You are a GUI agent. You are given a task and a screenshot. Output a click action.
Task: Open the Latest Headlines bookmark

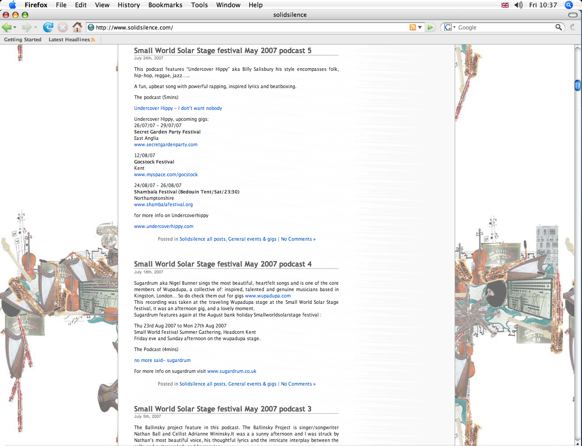pyautogui.click(x=69, y=40)
